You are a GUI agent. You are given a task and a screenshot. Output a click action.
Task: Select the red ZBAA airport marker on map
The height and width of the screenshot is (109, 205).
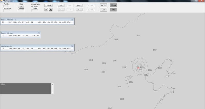(x=138, y=68)
